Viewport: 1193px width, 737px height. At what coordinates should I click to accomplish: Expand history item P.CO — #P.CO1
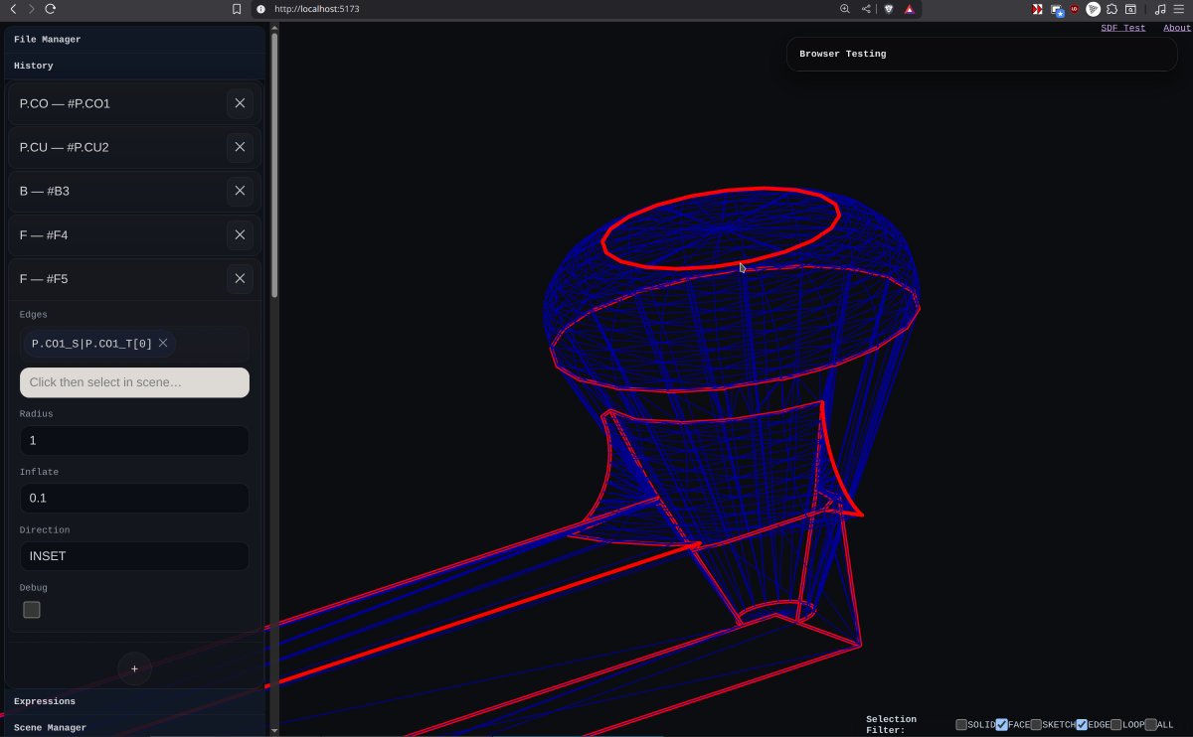pos(117,103)
